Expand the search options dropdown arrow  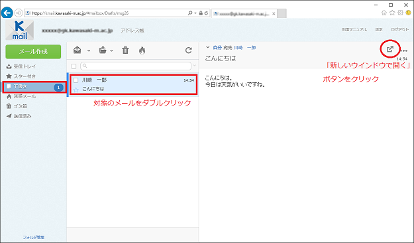click(195, 66)
